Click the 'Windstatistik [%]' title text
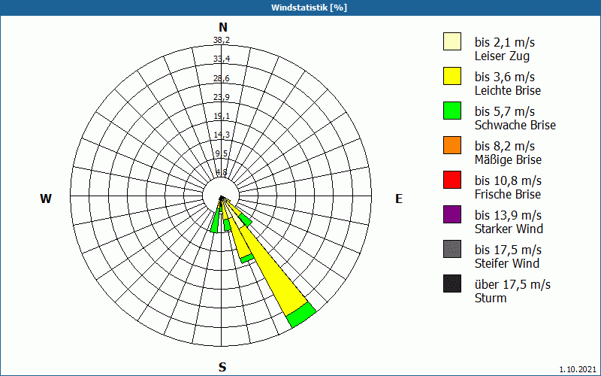Viewport: 601px width, 376px height. point(309,8)
